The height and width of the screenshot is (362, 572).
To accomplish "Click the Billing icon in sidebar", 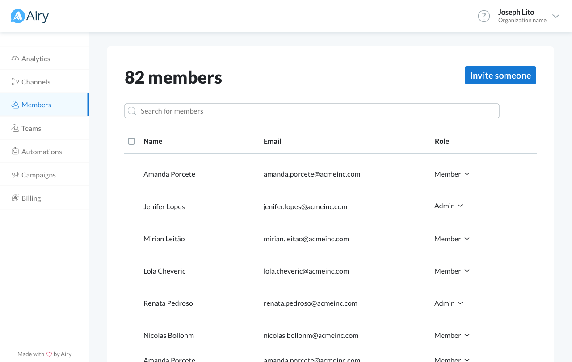I will [15, 198].
